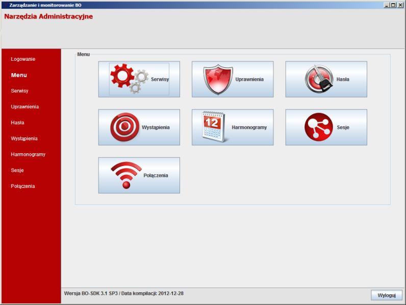
Task: Click the red target Wystąpienia icon
Action: click(x=125, y=127)
